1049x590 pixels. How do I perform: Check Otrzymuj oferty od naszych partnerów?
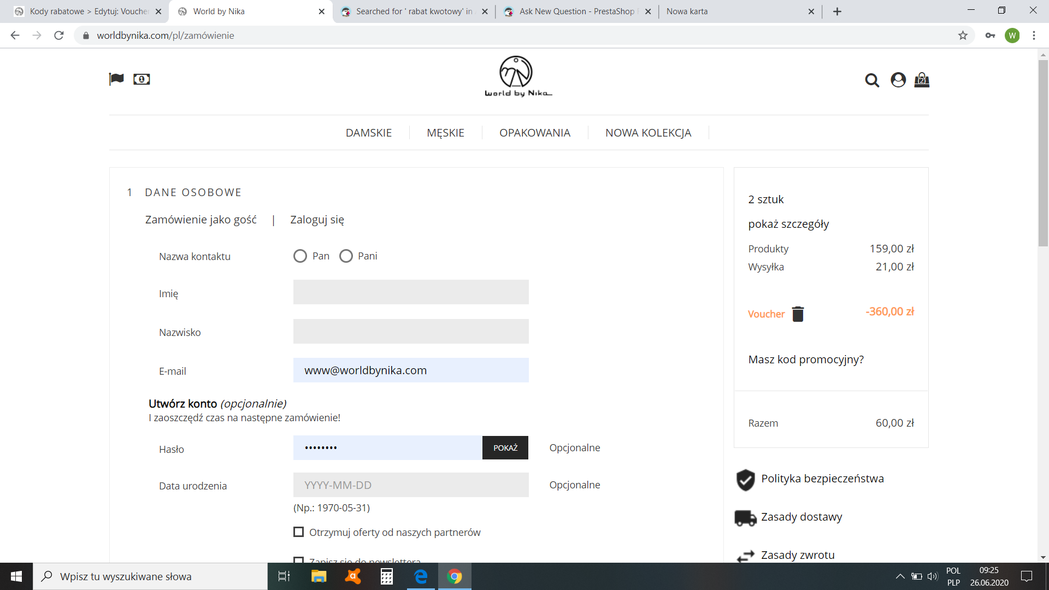[298, 532]
